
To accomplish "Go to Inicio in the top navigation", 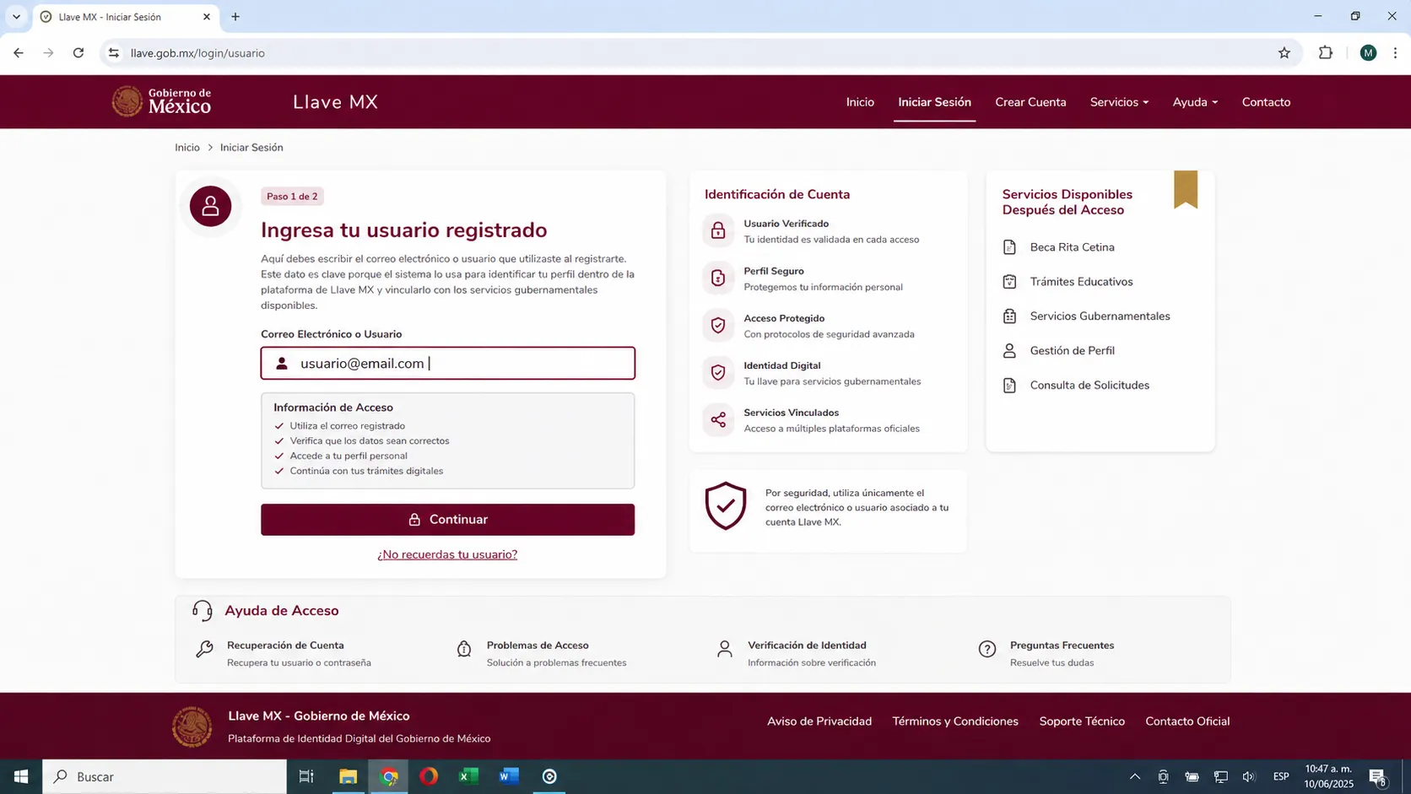I will (x=860, y=102).
